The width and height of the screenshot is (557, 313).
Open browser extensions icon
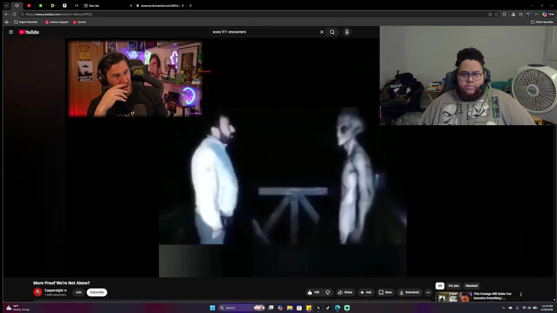(504, 14)
